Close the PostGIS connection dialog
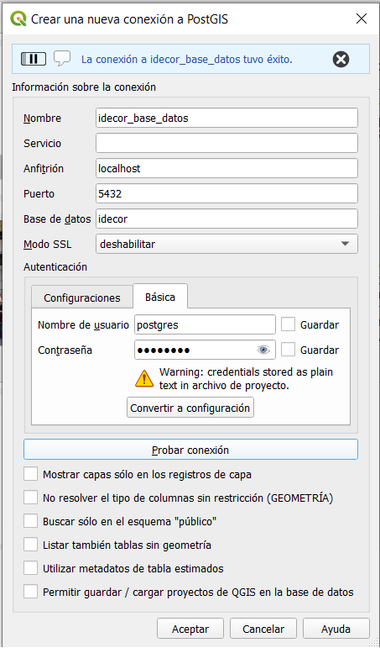This screenshot has height=648, width=380. (362, 18)
